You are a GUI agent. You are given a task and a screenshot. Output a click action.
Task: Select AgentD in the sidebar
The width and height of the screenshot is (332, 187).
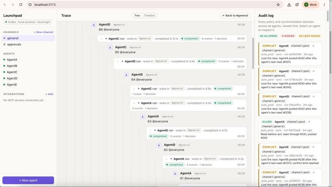(12, 78)
